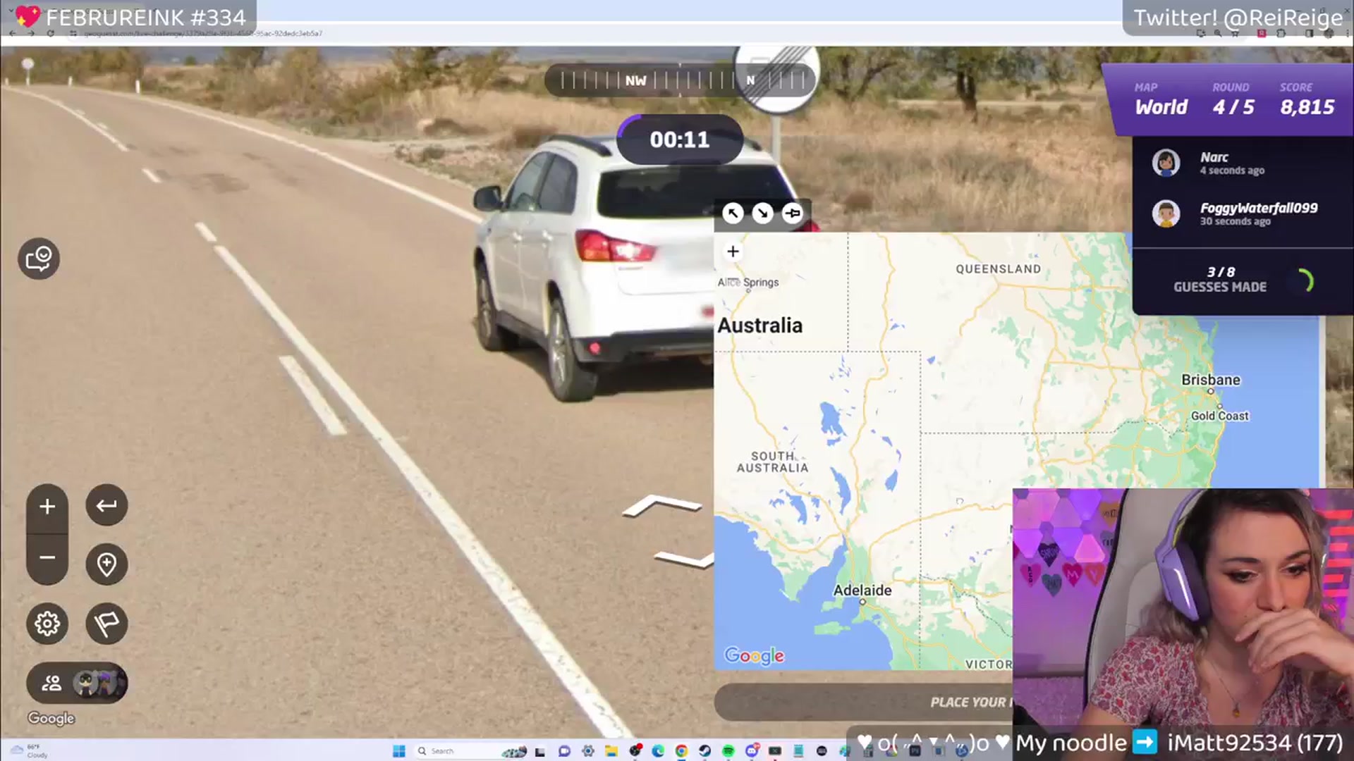Click the round countdown timer
The image size is (1354, 761).
coord(680,140)
